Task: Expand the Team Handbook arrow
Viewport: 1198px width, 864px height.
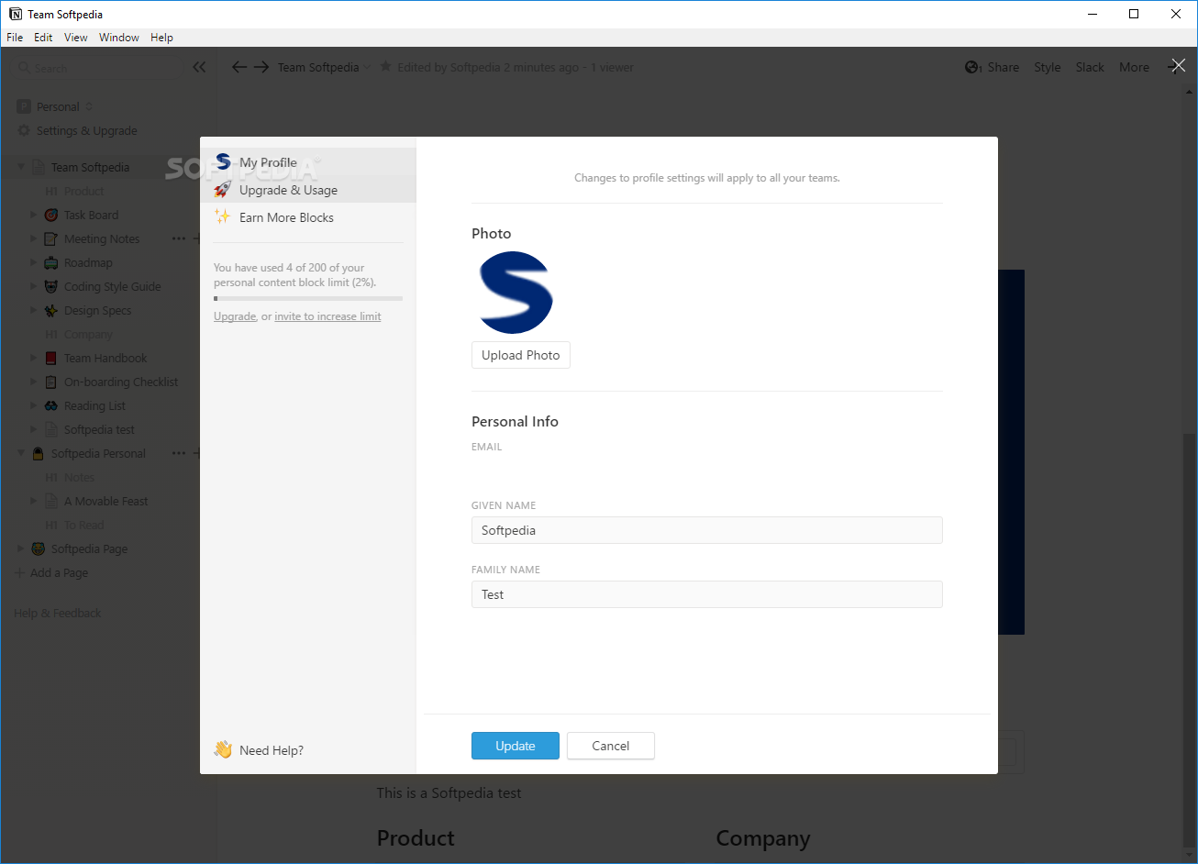Action: (x=34, y=358)
